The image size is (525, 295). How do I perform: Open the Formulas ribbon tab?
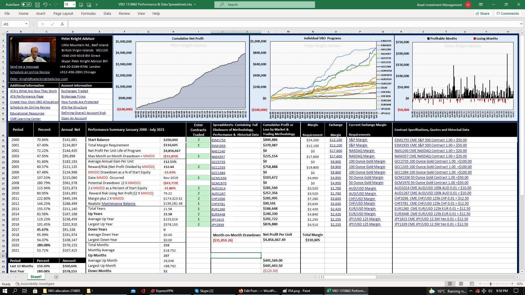point(88,13)
